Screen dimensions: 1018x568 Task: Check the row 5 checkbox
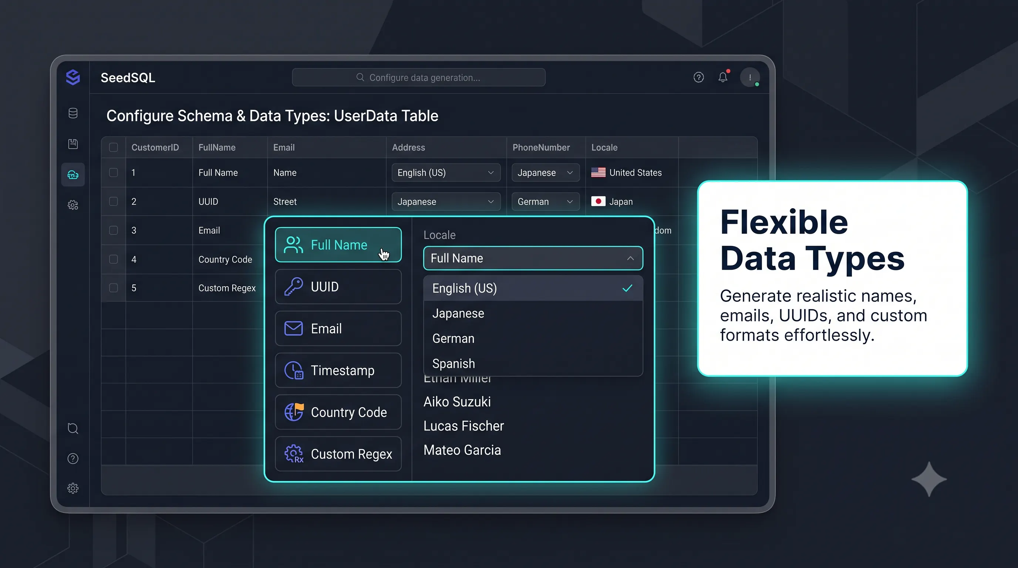(x=114, y=288)
